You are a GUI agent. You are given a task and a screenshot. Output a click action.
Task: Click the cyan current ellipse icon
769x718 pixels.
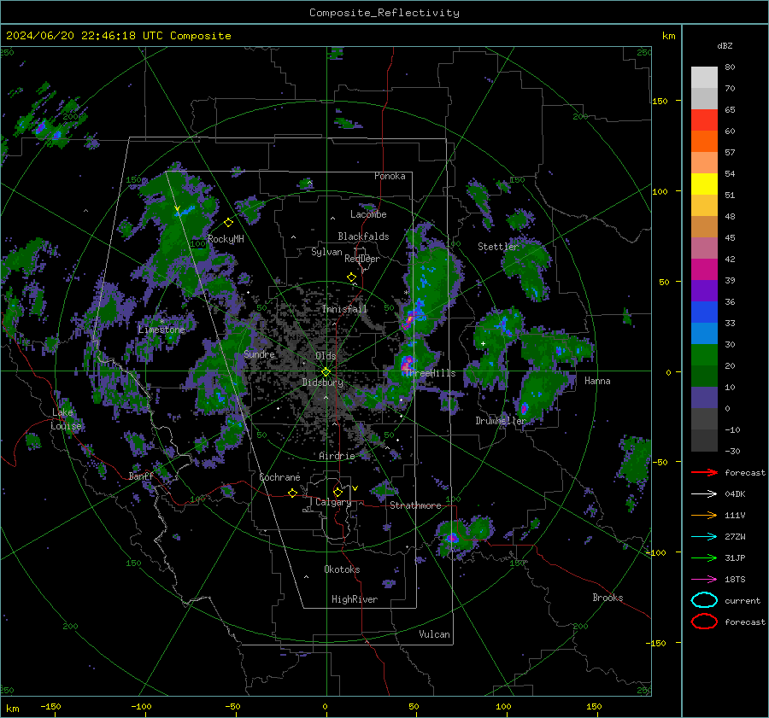704,600
